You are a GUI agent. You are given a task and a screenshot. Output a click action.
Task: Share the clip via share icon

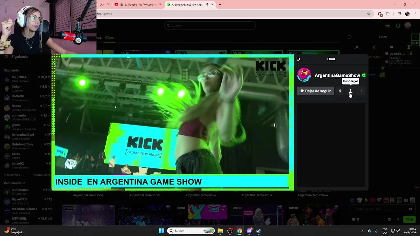click(340, 91)
